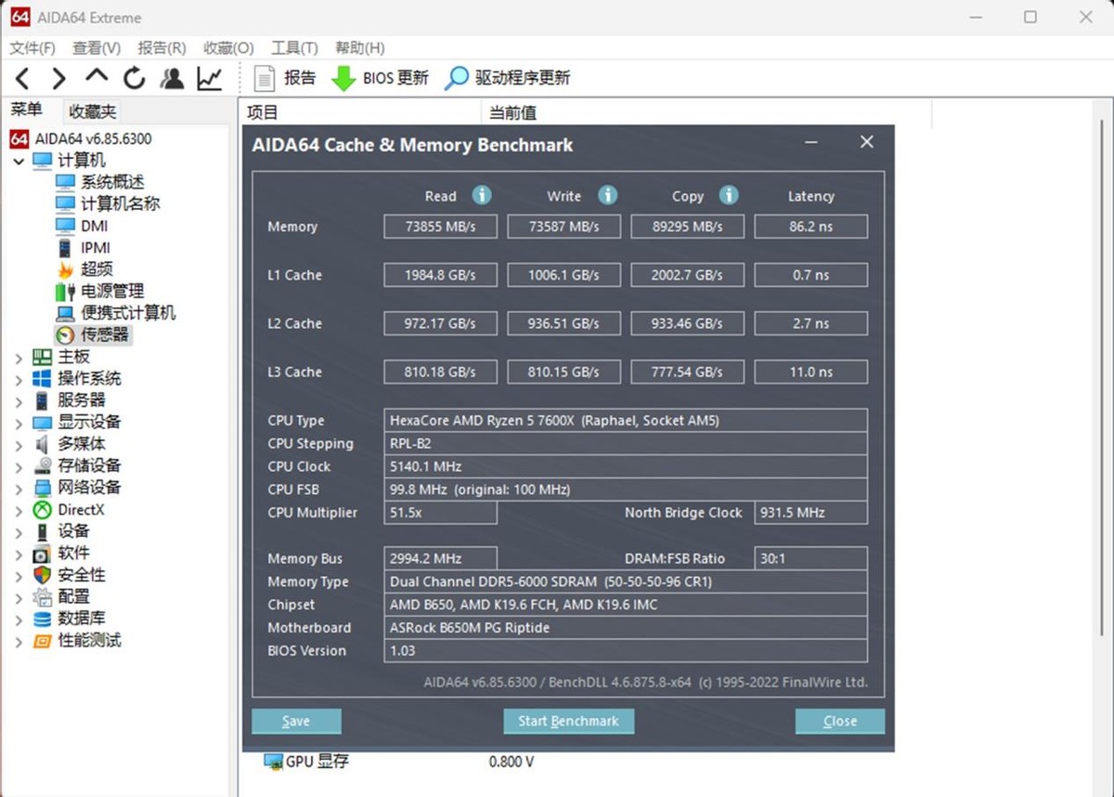Click the line chart toolbar icon
The width and height of the screenshot is (1114, 797).
[x=209, y=78]
